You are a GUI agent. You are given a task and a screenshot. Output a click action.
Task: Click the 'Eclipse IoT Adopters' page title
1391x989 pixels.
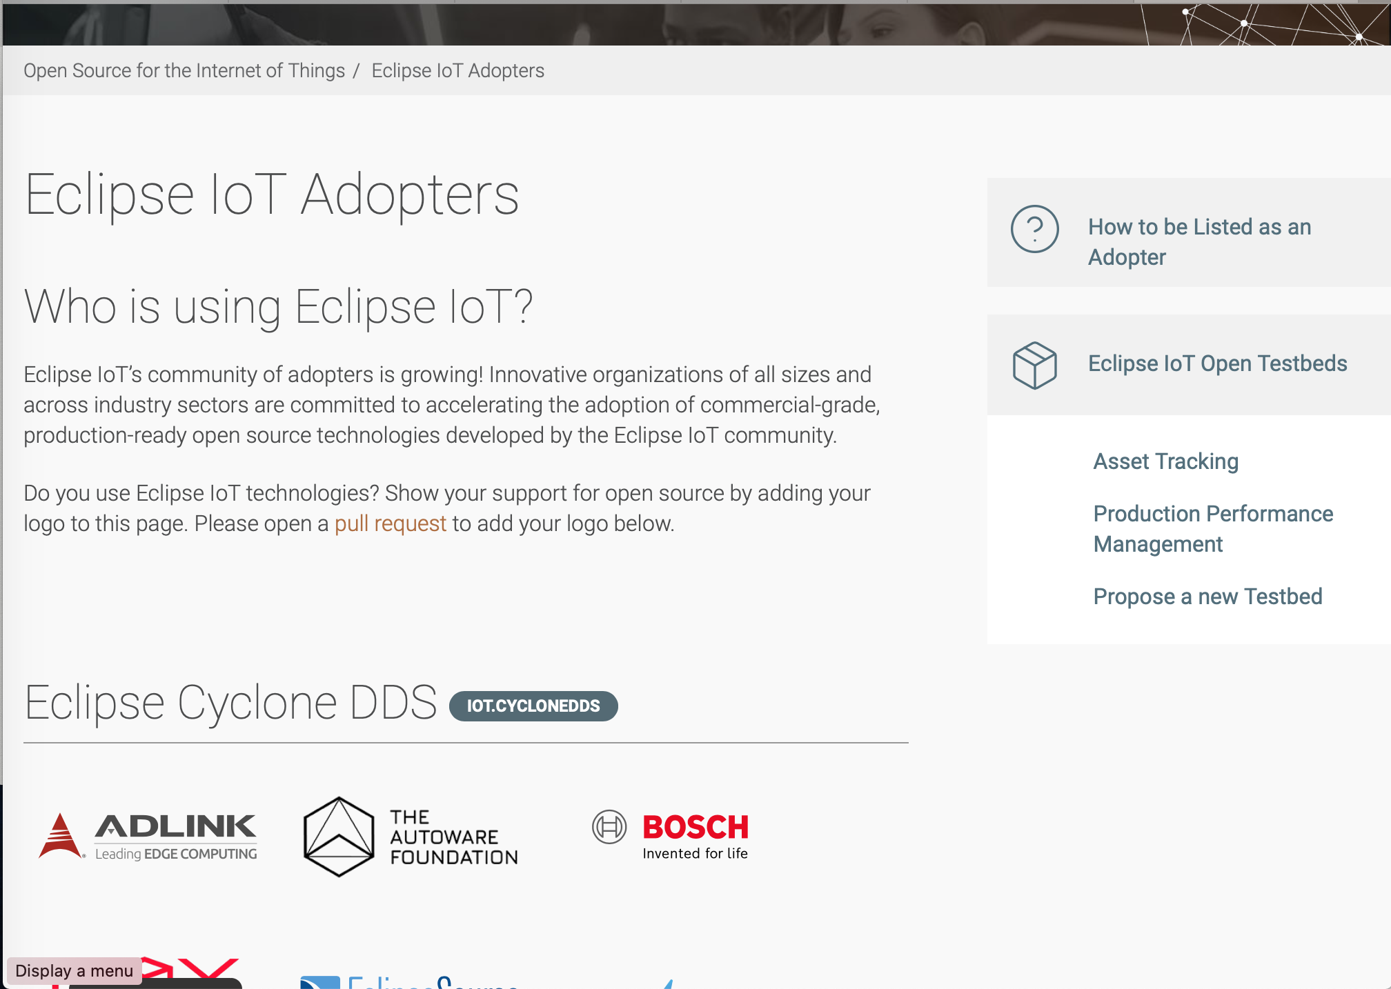click(x=271, y=195)
